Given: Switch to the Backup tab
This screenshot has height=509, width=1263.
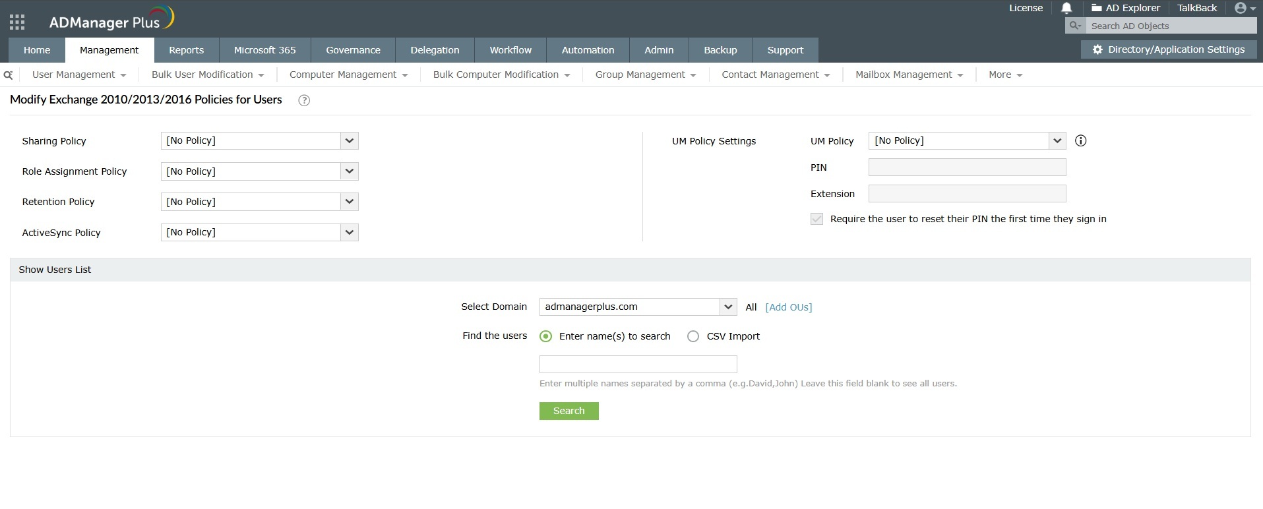Looking at the screenshot, I should pyautogui.click(x=721, y=50).
